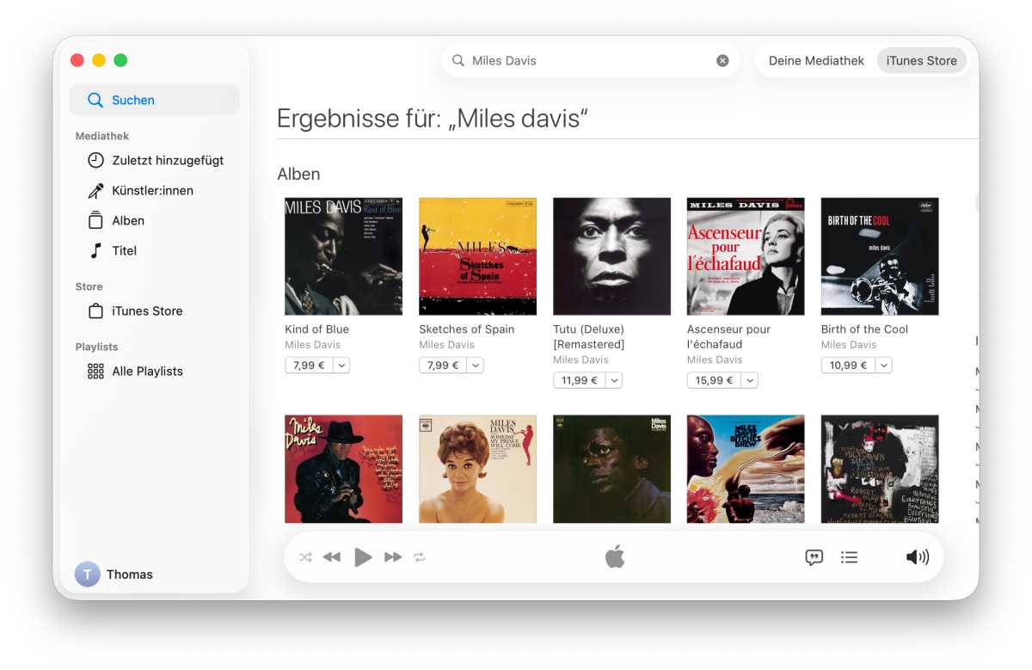The width and height of the screenshot is (1032, 670).
Task: Open the Up Next queue list
Action: 849,557
